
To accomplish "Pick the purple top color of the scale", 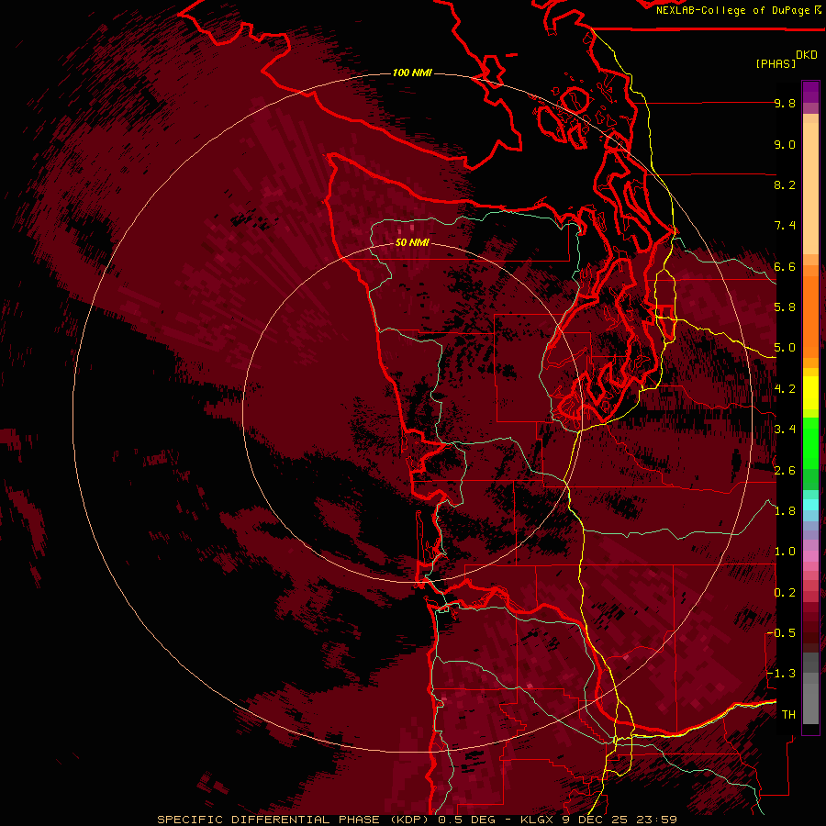I will 810,92.
